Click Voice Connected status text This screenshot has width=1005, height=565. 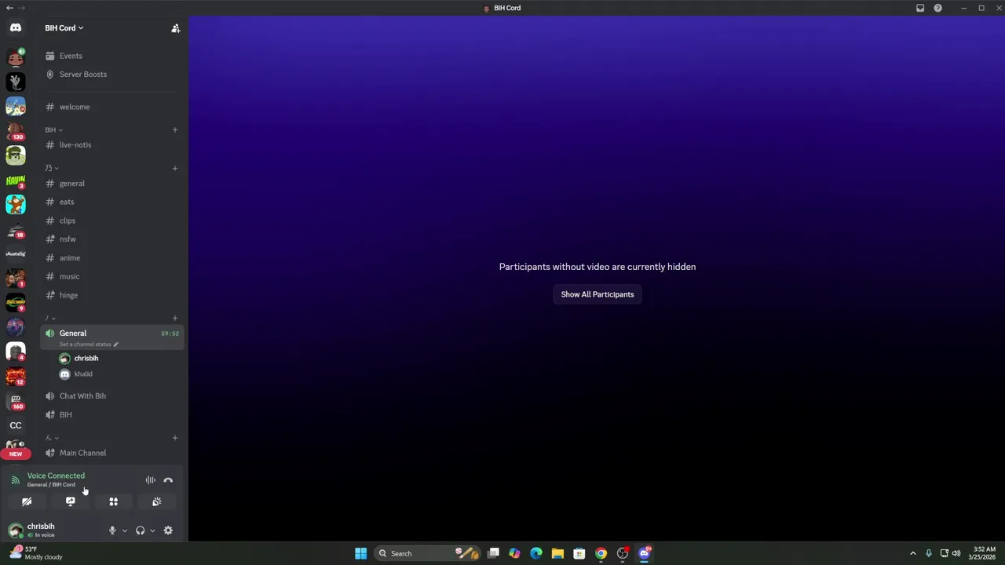(56, 476)
